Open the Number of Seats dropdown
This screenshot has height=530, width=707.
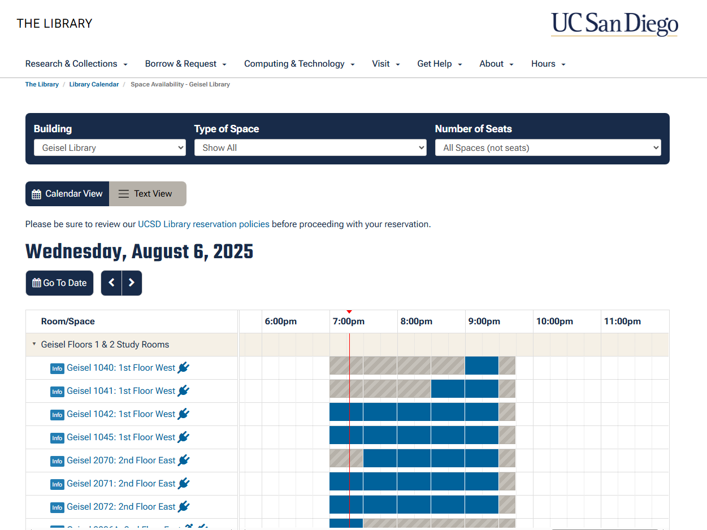548,148
